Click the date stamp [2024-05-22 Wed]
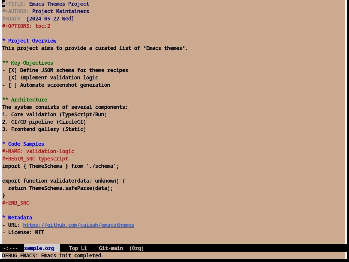This screenshot has height=262, width=349. point(50,19)
